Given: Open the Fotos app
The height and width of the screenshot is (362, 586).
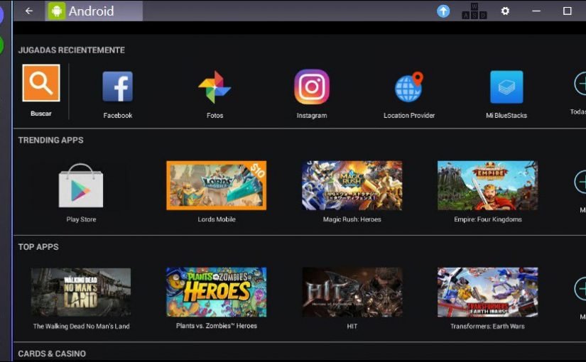Looking at the screenshot, I should coord(215,87).
